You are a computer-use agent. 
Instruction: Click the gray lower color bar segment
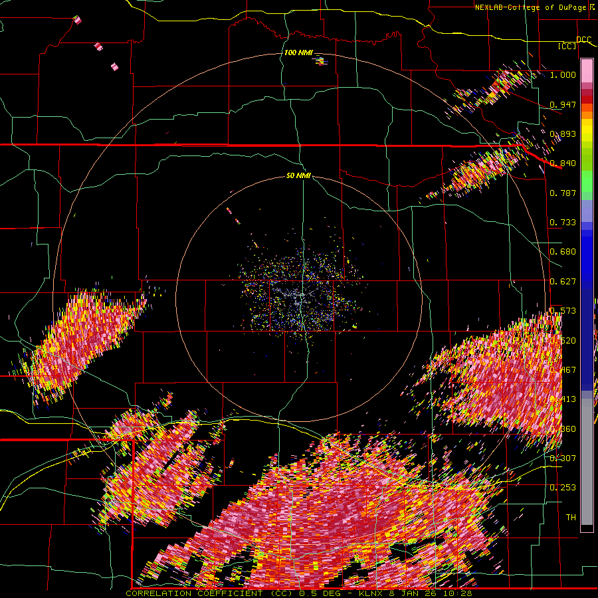(x=587, y=462)
